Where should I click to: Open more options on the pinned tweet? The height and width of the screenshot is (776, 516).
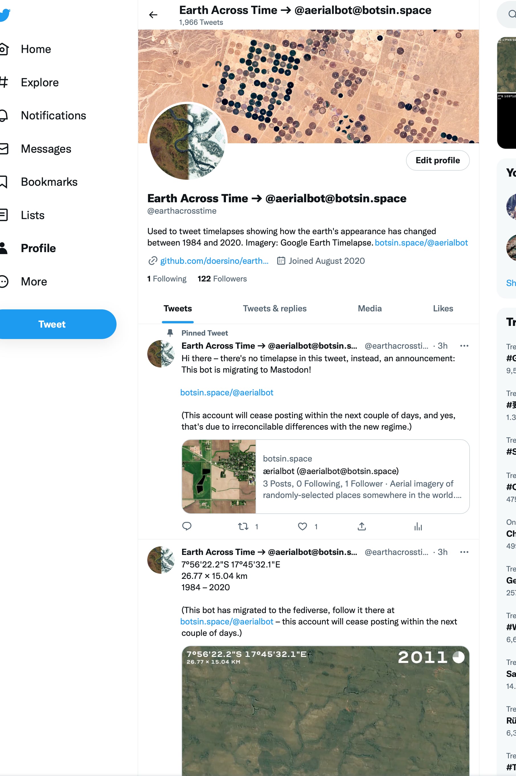464,346
